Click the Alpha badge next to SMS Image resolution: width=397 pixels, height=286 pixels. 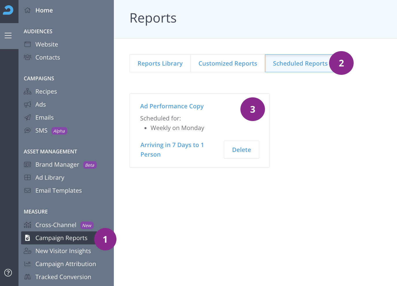pyautogui.click(x=59, y=131)
